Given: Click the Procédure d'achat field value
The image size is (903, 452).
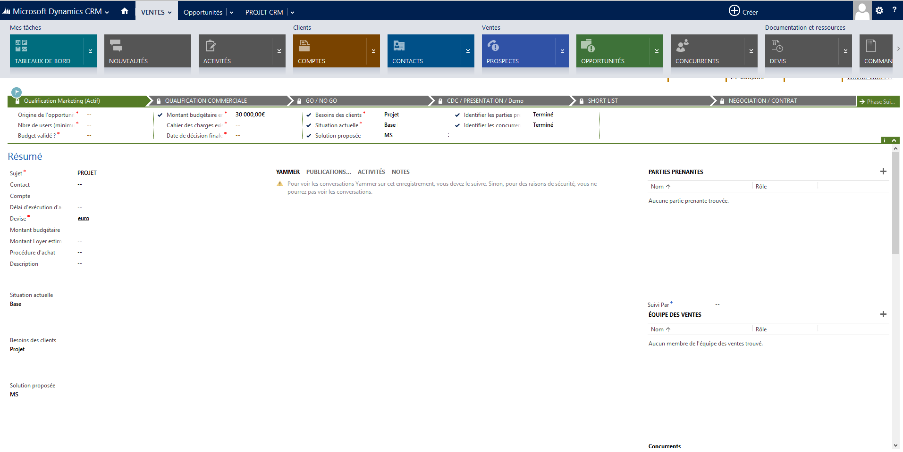Looking at the screenshot, I should 80,252.
